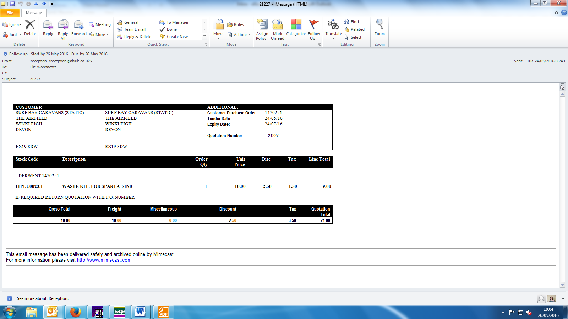Image resolution: width=568 pixels, height=319 pixels.
Task: Mark the message as Unread
Action: click(x=278, y=30)
